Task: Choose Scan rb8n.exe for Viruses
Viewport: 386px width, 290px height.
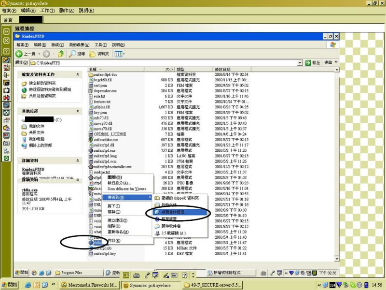Action: click(128, 188)
